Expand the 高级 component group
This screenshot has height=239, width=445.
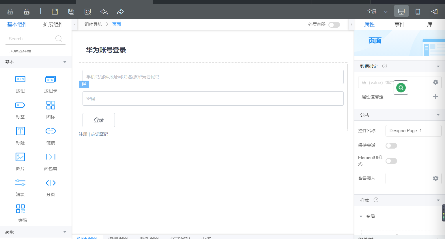pos(65,232)
